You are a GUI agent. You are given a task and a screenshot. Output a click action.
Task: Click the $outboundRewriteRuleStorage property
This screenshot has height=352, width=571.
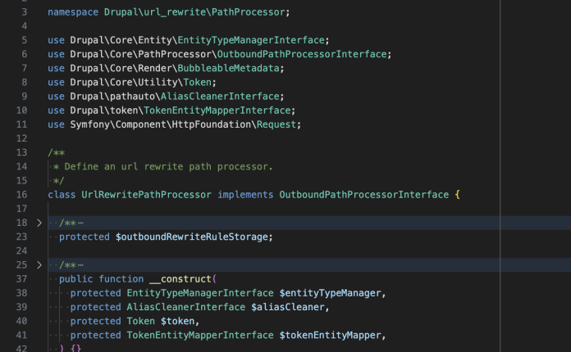[x=192, y=237]
